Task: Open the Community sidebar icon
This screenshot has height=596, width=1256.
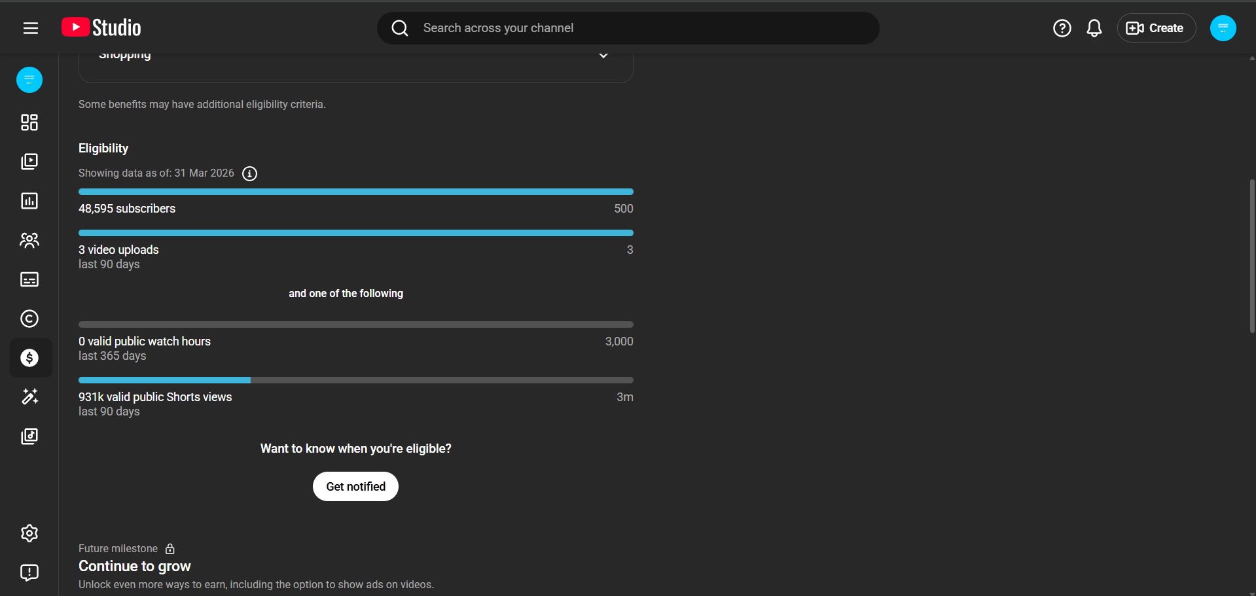Action: 29,240
